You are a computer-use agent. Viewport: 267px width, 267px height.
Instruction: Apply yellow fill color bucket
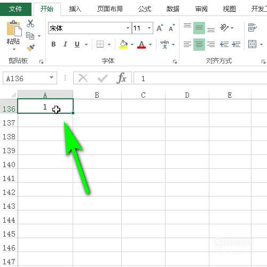(x=123, y=44)
